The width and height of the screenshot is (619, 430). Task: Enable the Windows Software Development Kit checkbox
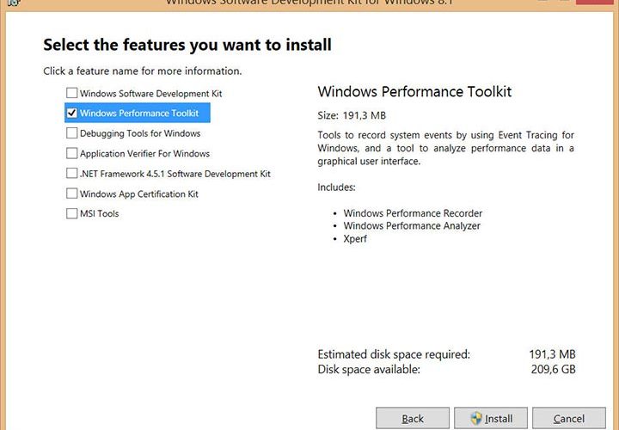click(x=71, y=93)
